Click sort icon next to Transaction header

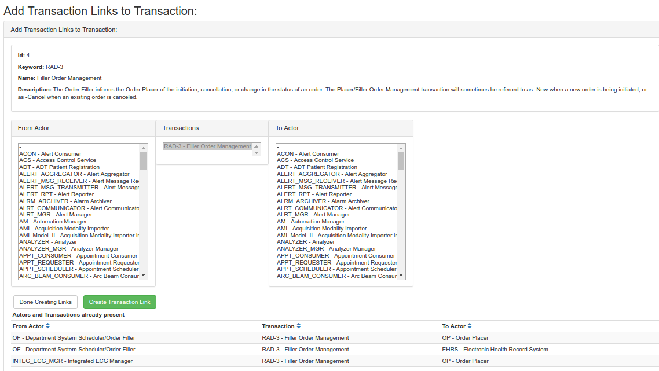click(x=298, y=326)
